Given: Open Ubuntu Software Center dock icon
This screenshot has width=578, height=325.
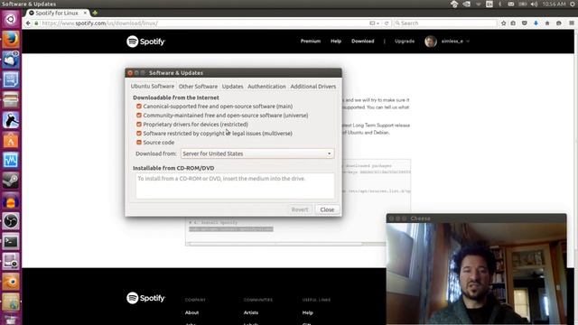Looking at the screenshot, I should [x=10, y=141].
